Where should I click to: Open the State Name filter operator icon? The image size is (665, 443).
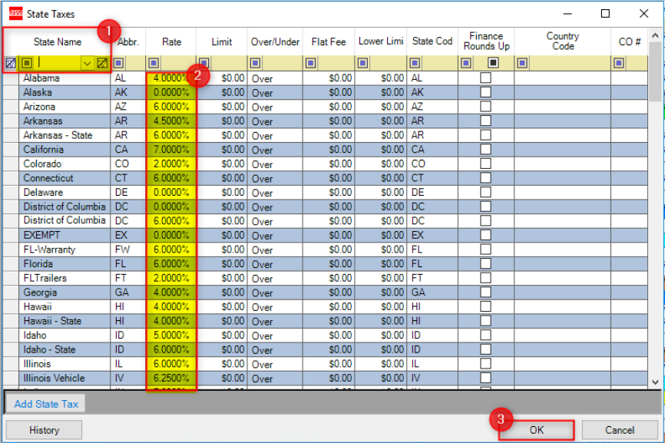tap(27, 63)
